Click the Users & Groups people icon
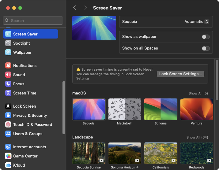This screenshot has width=219, height=170. pyautogui.click(x=8, y=134)
